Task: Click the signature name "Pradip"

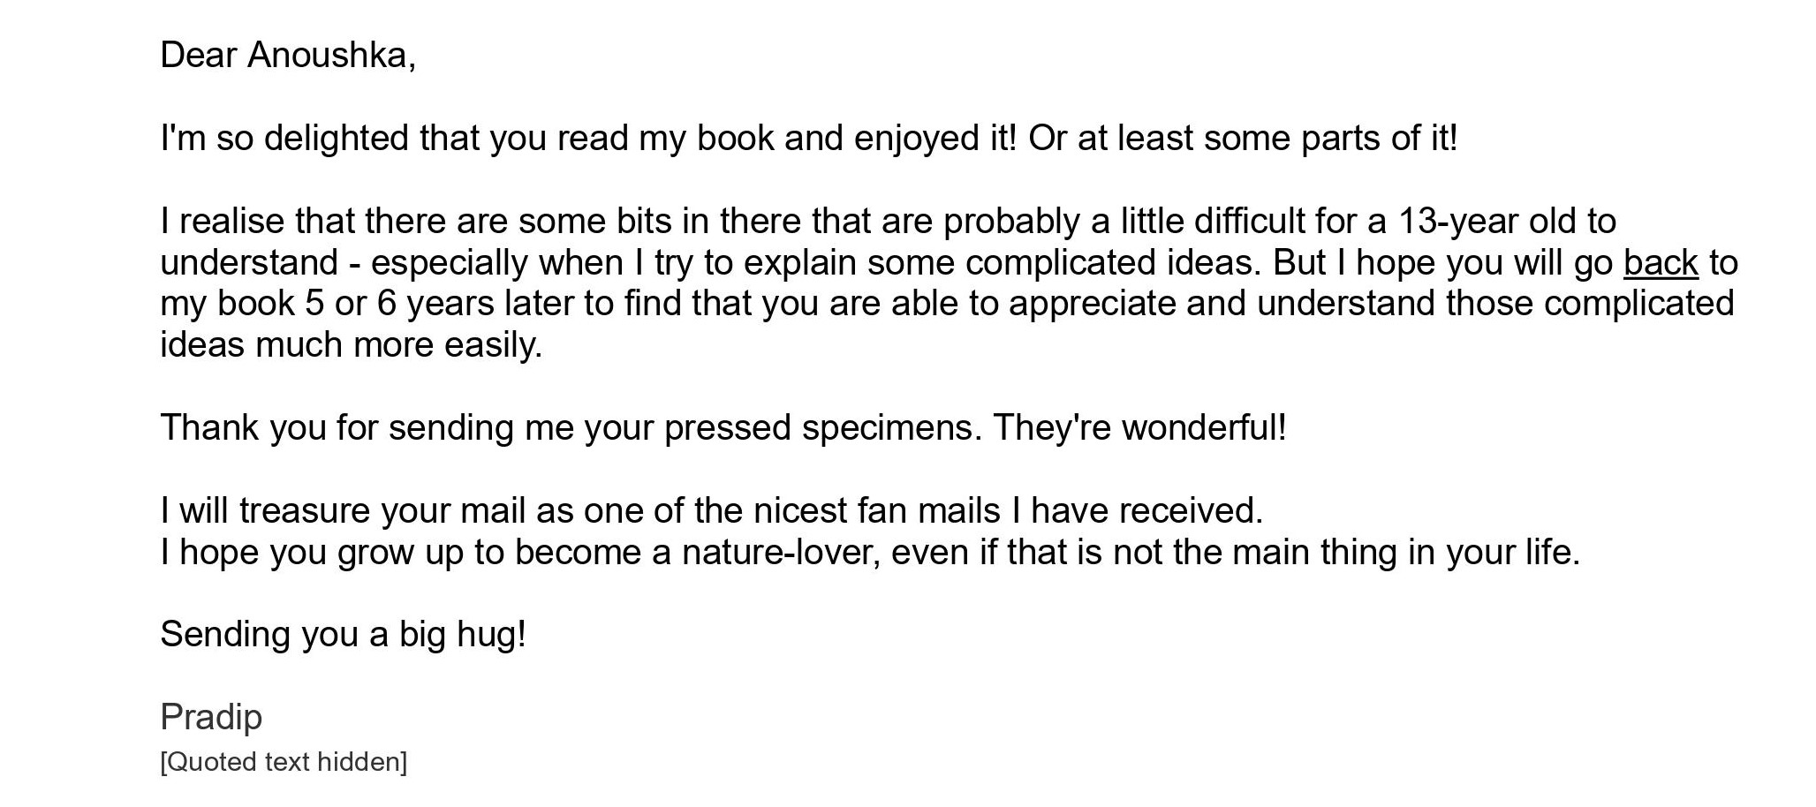Action: pos(211,717)
